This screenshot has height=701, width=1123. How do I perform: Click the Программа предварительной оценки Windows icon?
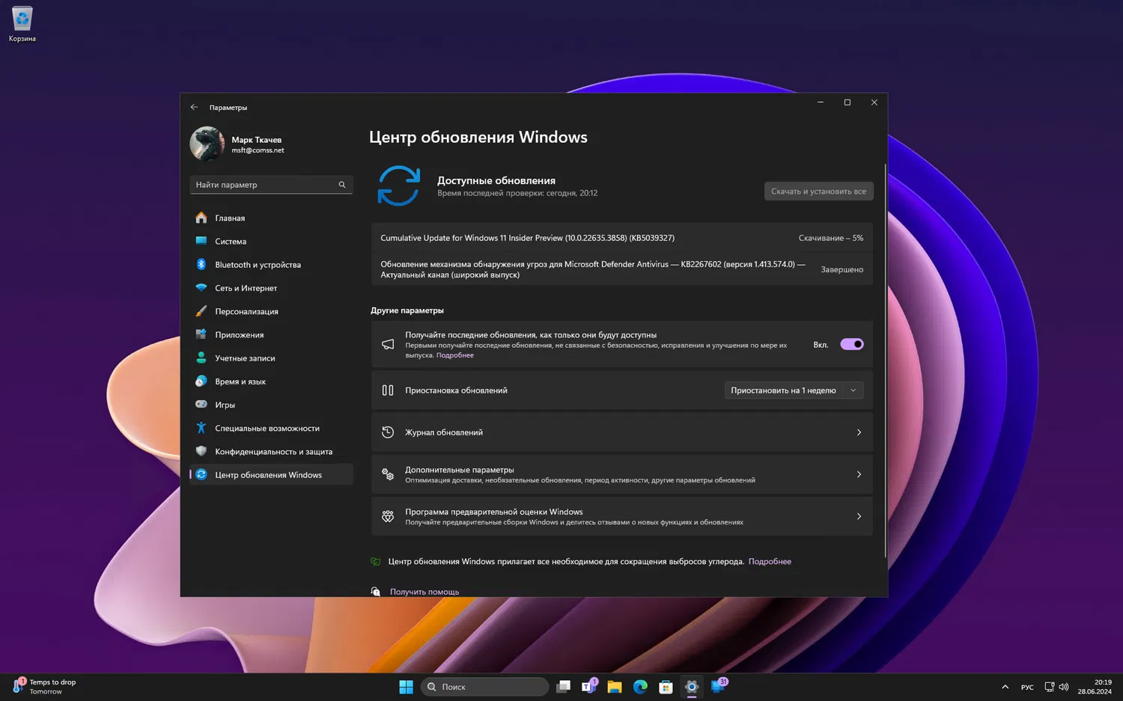coord(388,516)
